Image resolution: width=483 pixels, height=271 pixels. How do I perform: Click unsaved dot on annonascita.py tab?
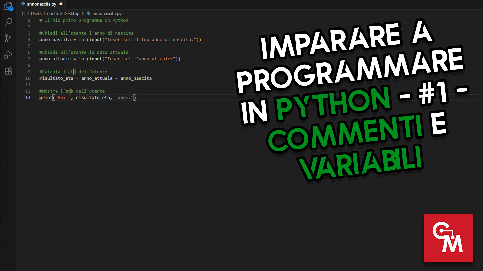tap(61, 4)
